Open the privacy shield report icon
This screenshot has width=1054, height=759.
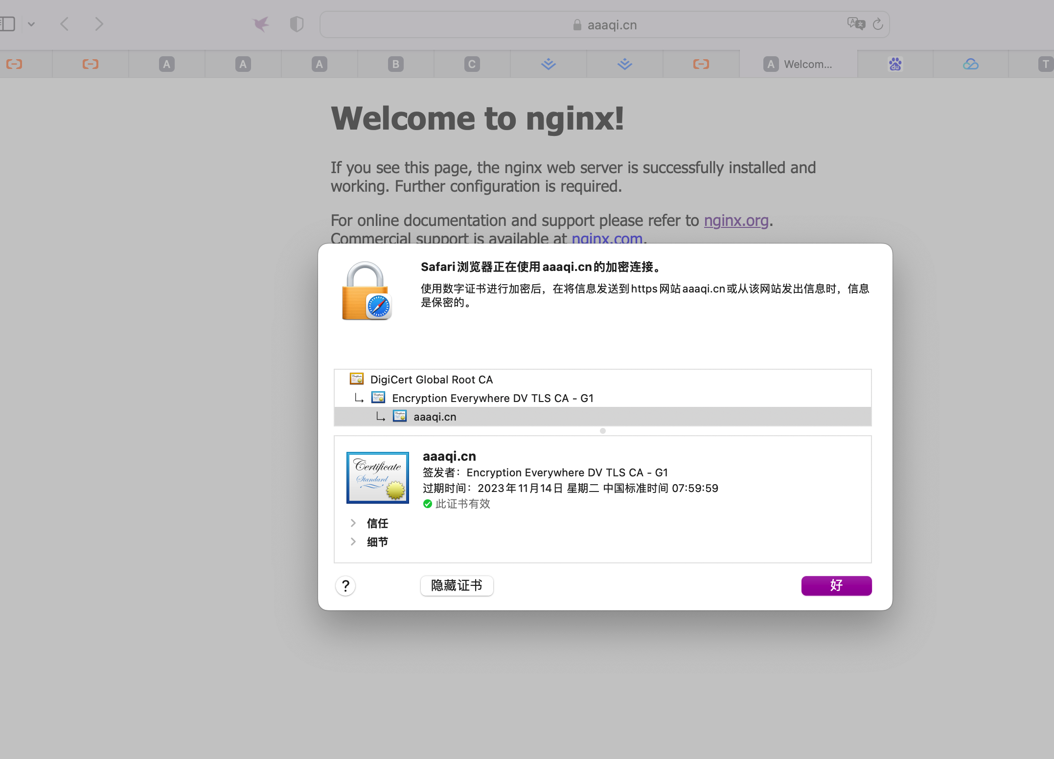click(x=297, y=24)
